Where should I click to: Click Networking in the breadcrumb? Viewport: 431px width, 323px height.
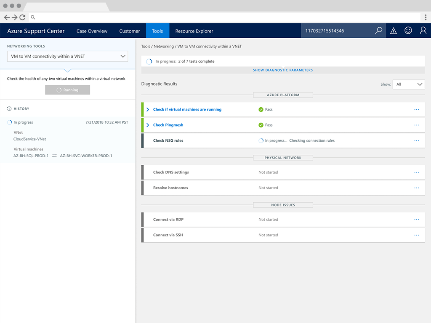tap(164, 46)
